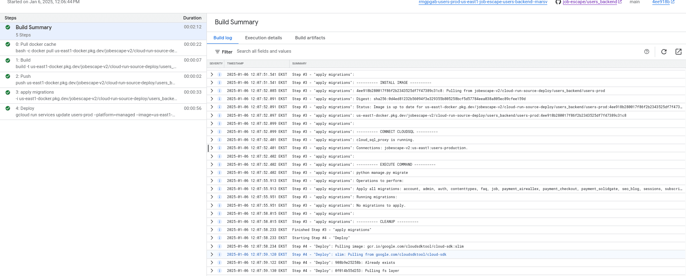Image resolution: width=686 pixels, height=276 pixels.
Task: Click external link icon next to commit 4ee918b
Action: (673, 2)
